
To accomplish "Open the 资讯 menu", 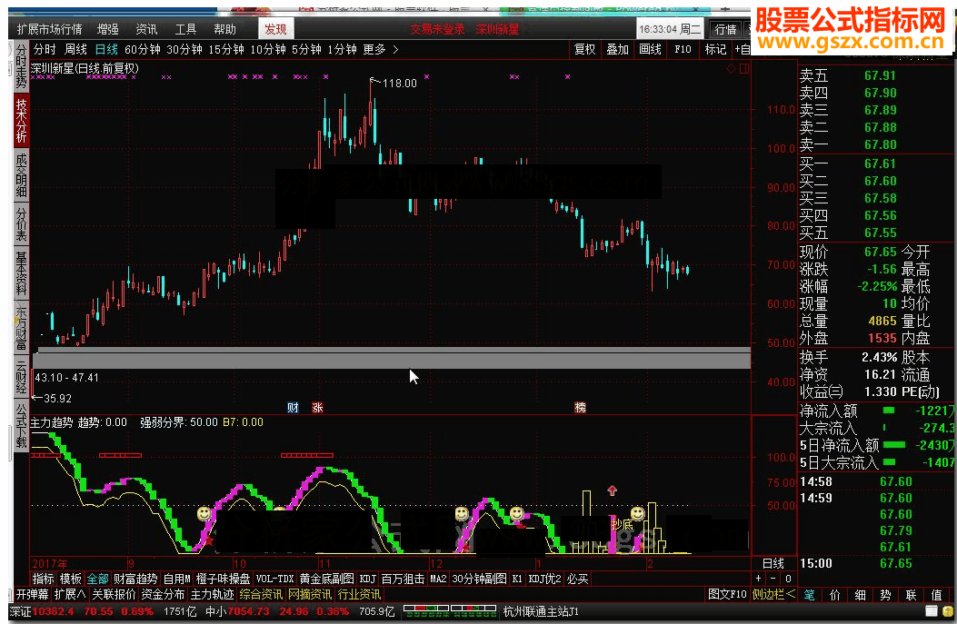I will point(146,29).
